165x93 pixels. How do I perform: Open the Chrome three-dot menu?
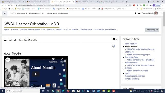coord(163,5)
